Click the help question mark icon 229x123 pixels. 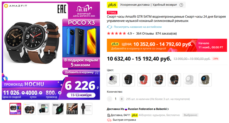(x=181, y=5)
